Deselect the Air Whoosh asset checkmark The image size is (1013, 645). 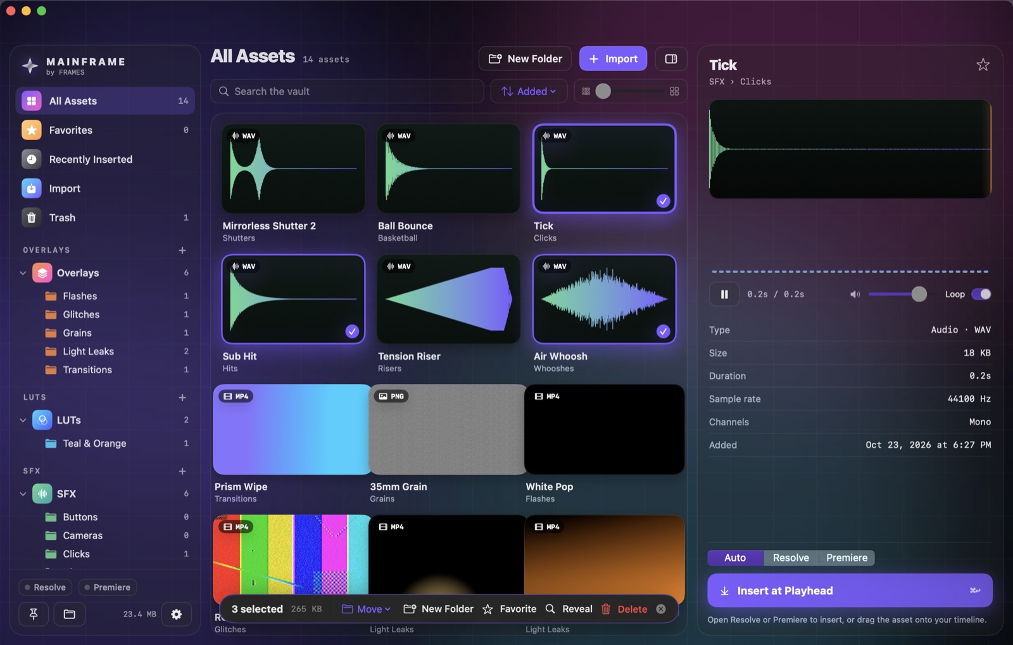tap(663, 331)
